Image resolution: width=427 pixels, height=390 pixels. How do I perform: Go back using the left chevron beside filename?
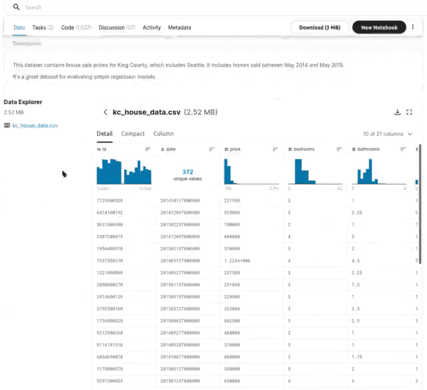[105, 112]
